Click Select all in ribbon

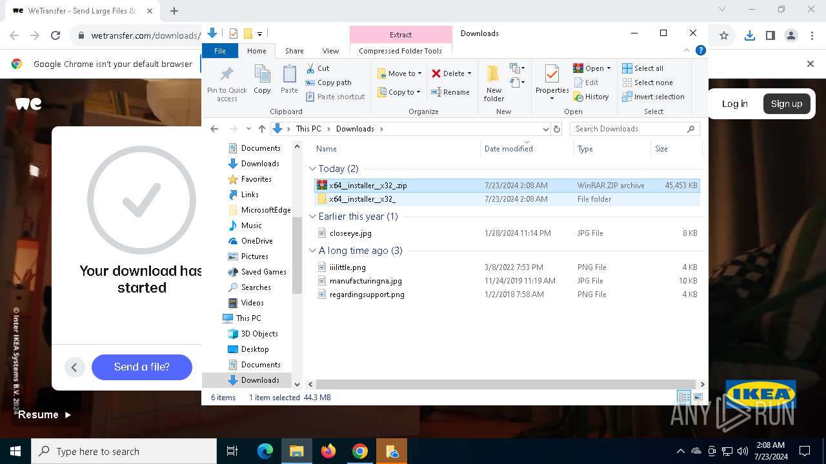click(643, 68)
